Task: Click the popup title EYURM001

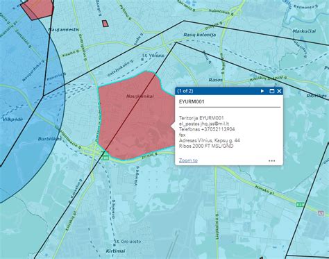Action: (x=192, y=101)
